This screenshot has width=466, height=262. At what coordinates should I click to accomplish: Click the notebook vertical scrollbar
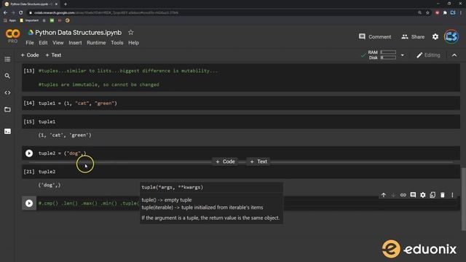point(463,199)
